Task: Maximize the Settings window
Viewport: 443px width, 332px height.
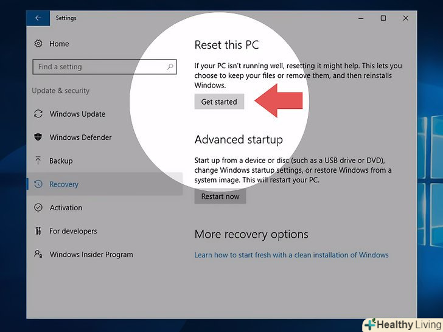Action: (x=383, y=18)
